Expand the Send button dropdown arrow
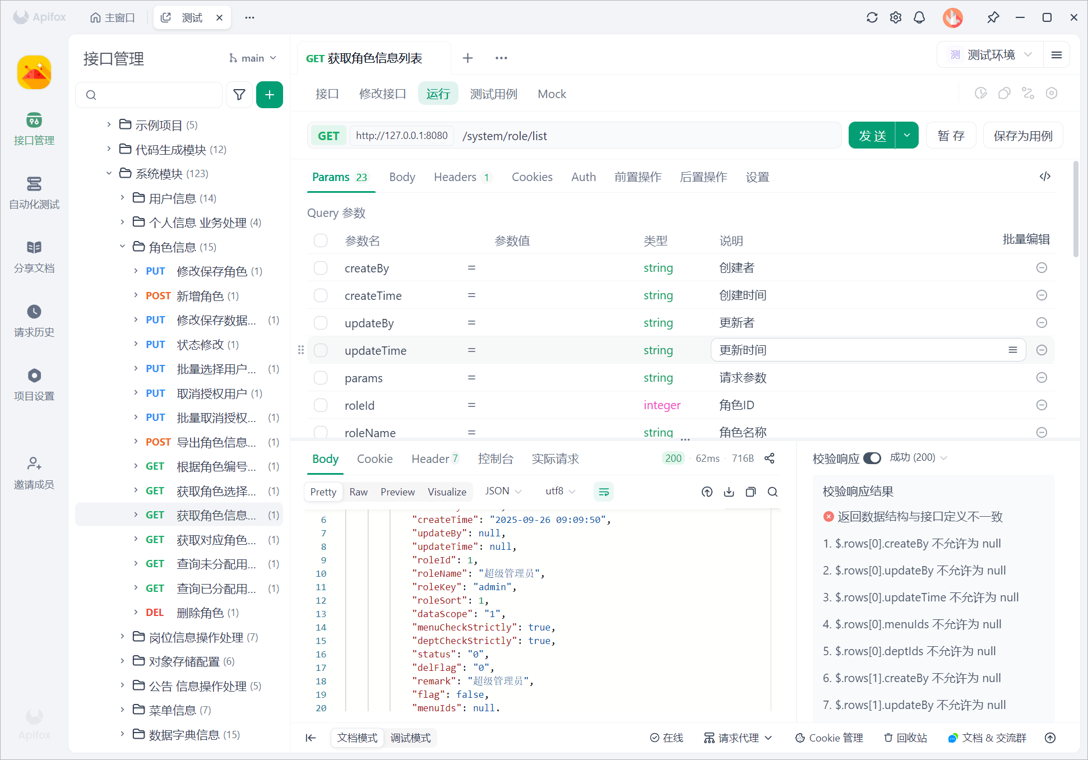This screenshot has height=760, width=1088. pos(907,136)
